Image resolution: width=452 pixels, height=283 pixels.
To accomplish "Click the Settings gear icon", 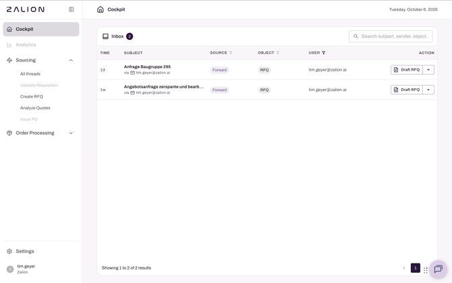I will click(x=9, y=251).
